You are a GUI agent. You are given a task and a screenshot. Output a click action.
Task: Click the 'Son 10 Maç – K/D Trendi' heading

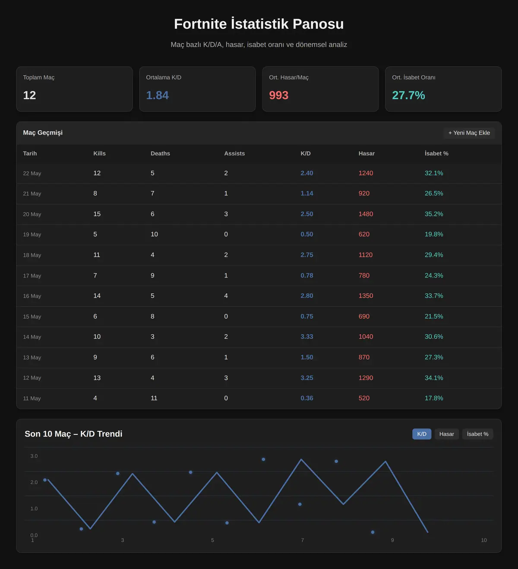click(73, 434)
